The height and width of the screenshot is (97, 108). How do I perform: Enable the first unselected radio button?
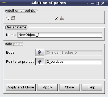click(8, 18)
